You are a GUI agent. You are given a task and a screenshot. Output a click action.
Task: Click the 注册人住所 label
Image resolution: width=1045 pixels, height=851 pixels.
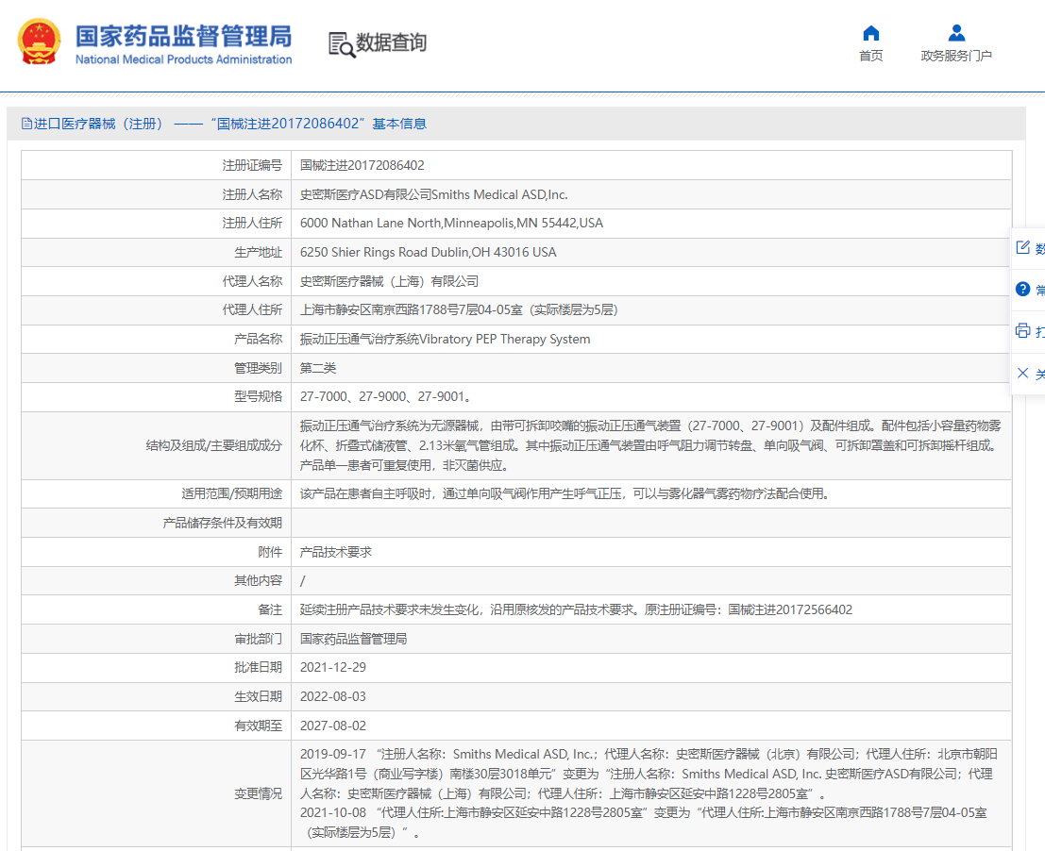coord(252,223)
